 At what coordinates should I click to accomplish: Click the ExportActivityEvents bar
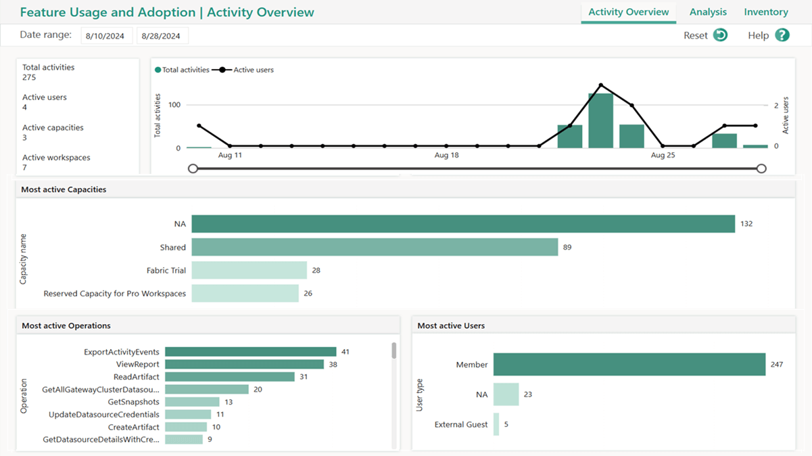coord(250,351)
